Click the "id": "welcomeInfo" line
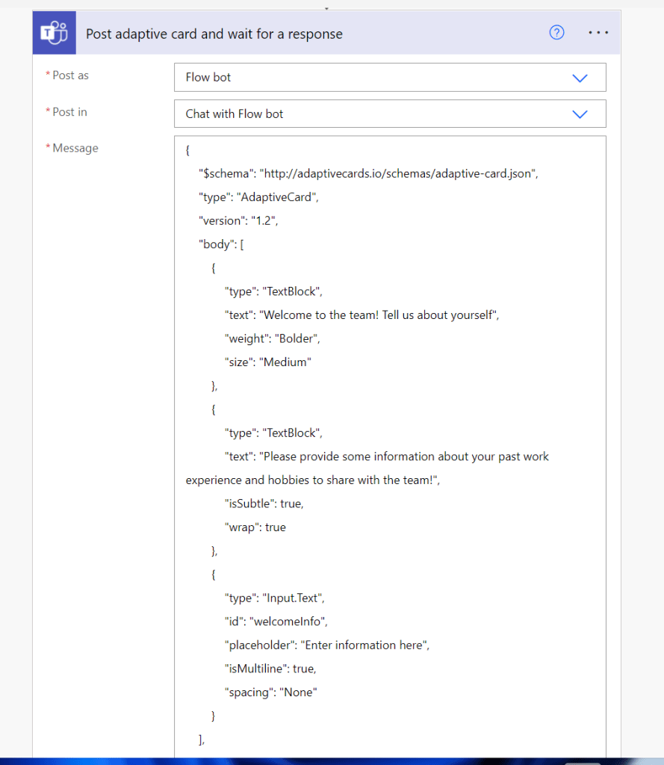The width and height of the screenshot is (664, 765). click(276, 621)
